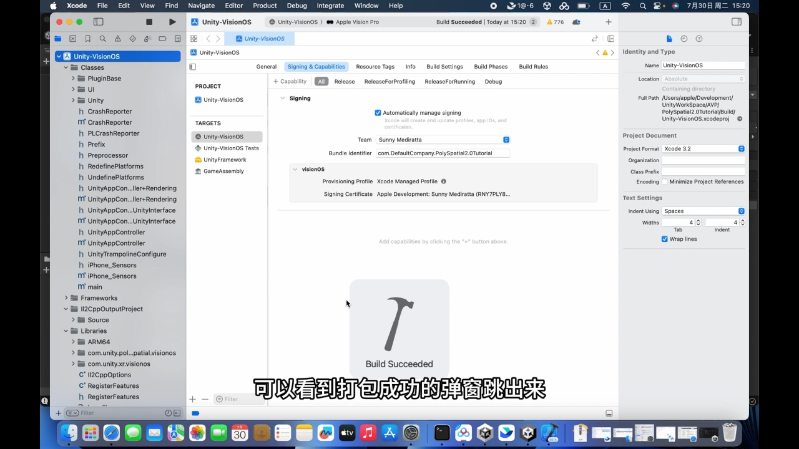Go back in editor history
Viewport: 799px width, 449px height.
click(208, 39)
